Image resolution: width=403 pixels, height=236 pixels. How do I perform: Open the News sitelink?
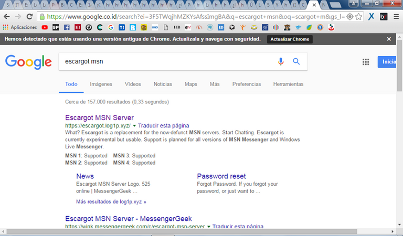coord(85,176)
